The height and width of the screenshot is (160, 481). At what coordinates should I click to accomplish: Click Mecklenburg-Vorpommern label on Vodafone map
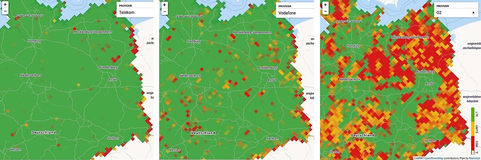click(252, 32)
